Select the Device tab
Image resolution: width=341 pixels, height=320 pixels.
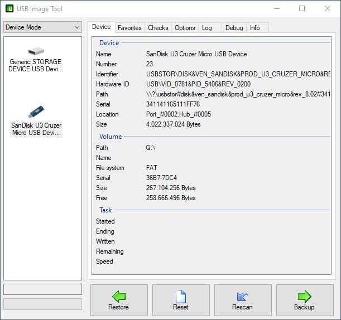tap(102, 27)
